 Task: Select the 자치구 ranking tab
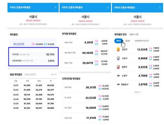[119, 41]
